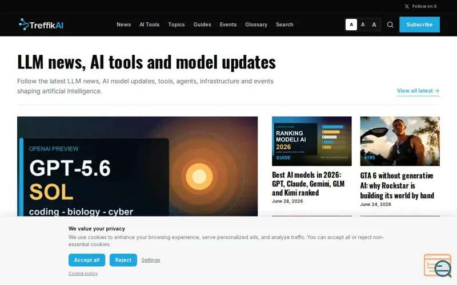Viewport: 457px width, 285px height.
Task: Open the Search menu item
Action: point(284,25)
